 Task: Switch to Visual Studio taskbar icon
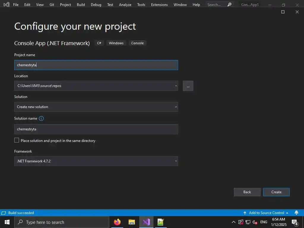[146, 222]
